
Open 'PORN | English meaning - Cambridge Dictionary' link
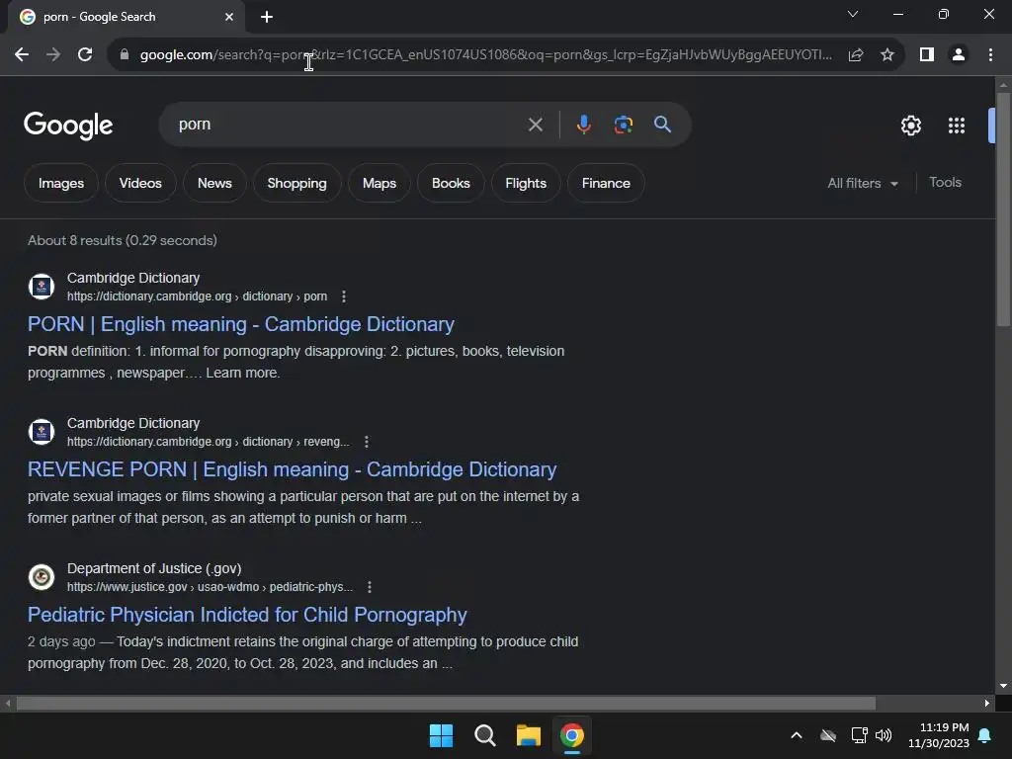pyautogui.click(x=241, y=324)
